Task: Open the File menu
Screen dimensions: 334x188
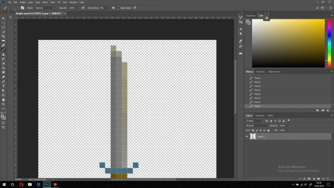Action: pyautogui.click(x=9, y=2)
